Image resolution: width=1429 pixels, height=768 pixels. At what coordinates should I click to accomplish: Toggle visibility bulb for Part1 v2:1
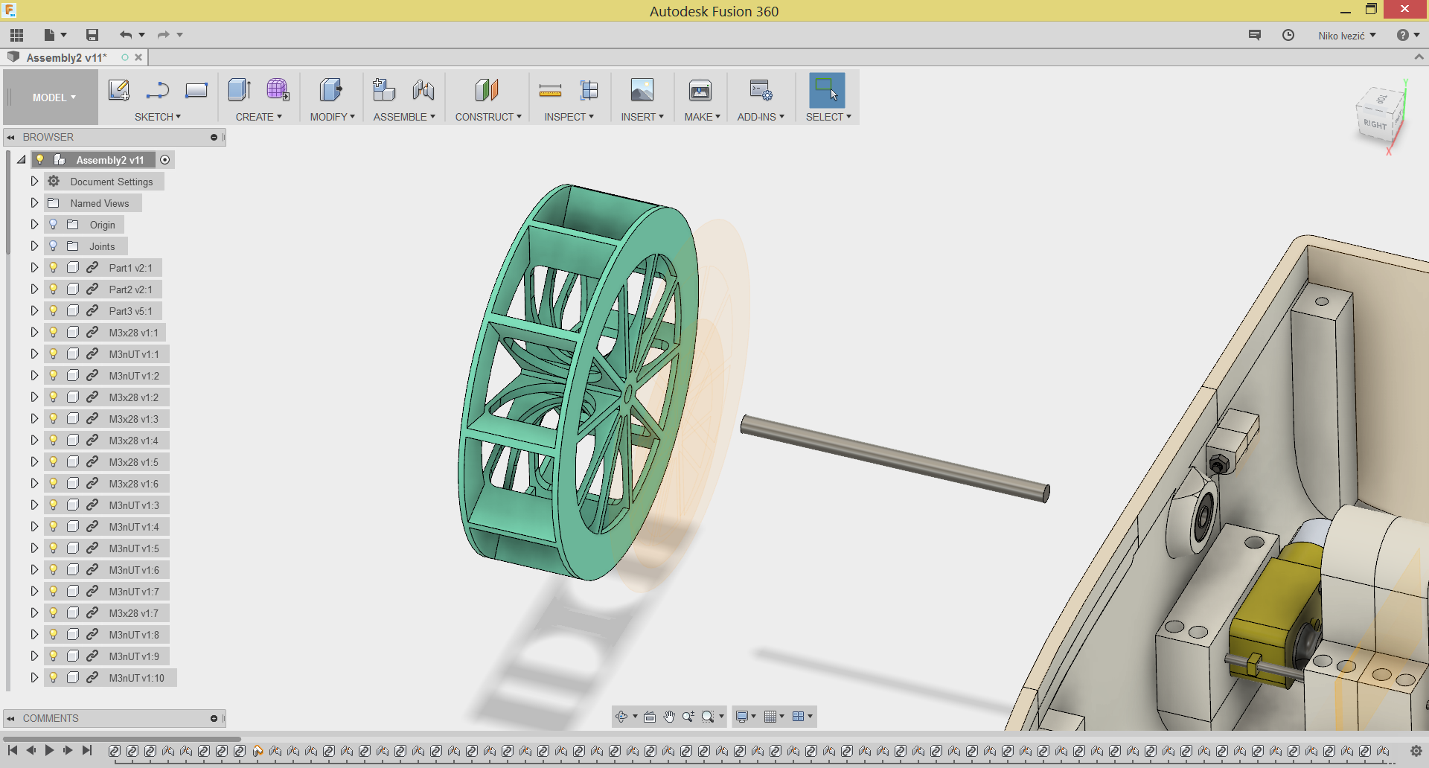click(54, 267)
